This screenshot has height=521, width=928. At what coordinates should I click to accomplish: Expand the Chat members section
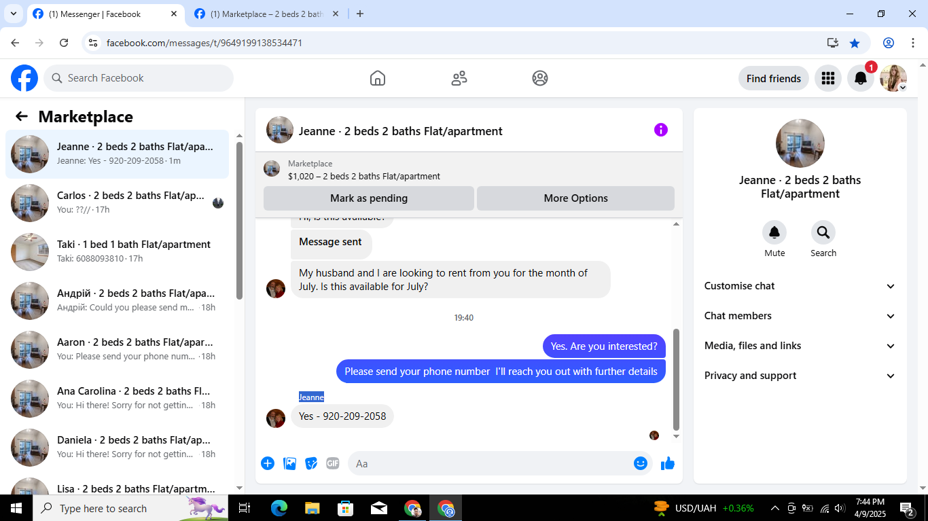pos(800,316)
